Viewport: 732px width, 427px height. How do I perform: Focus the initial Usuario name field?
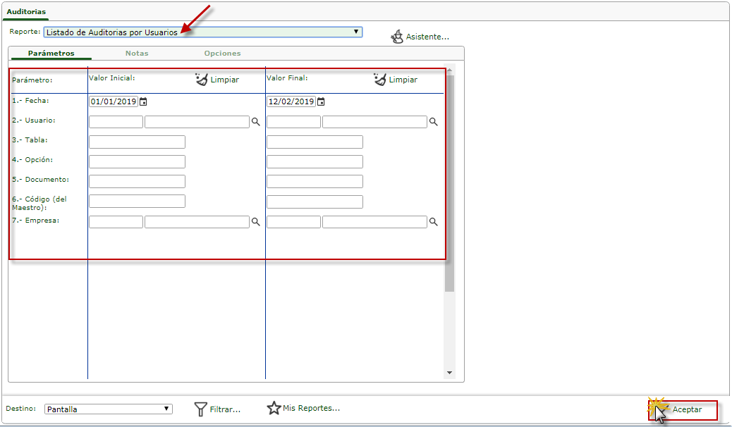[x=197, y=122]
